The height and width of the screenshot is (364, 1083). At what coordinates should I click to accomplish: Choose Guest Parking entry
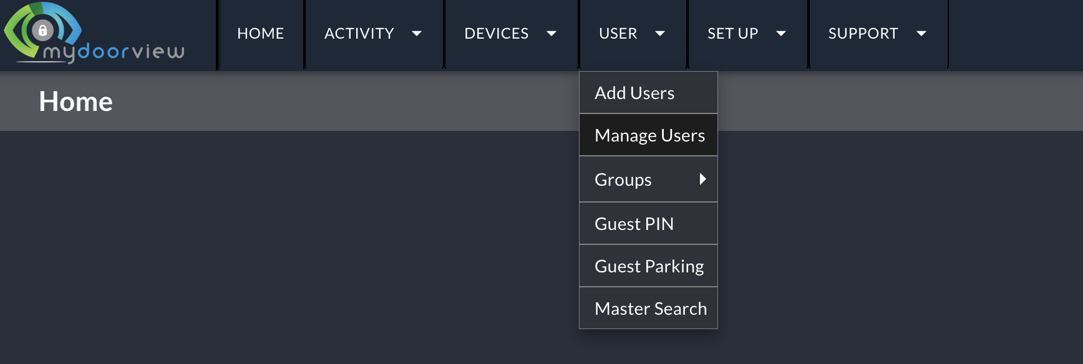click(x=648, y=266)
